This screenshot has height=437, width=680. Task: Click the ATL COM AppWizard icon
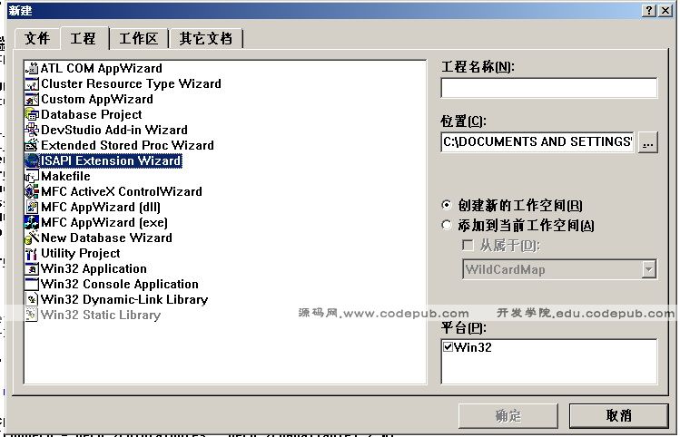click(32, 68)
